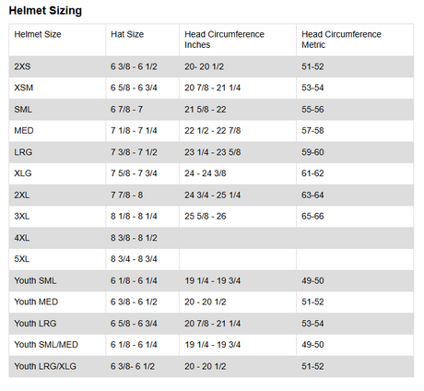Select the 2XL row metric value 63-64

[x=312, y=195]
